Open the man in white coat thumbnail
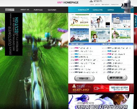The width and height of the screenshot is (137, 109). click(x=100, y=21)
